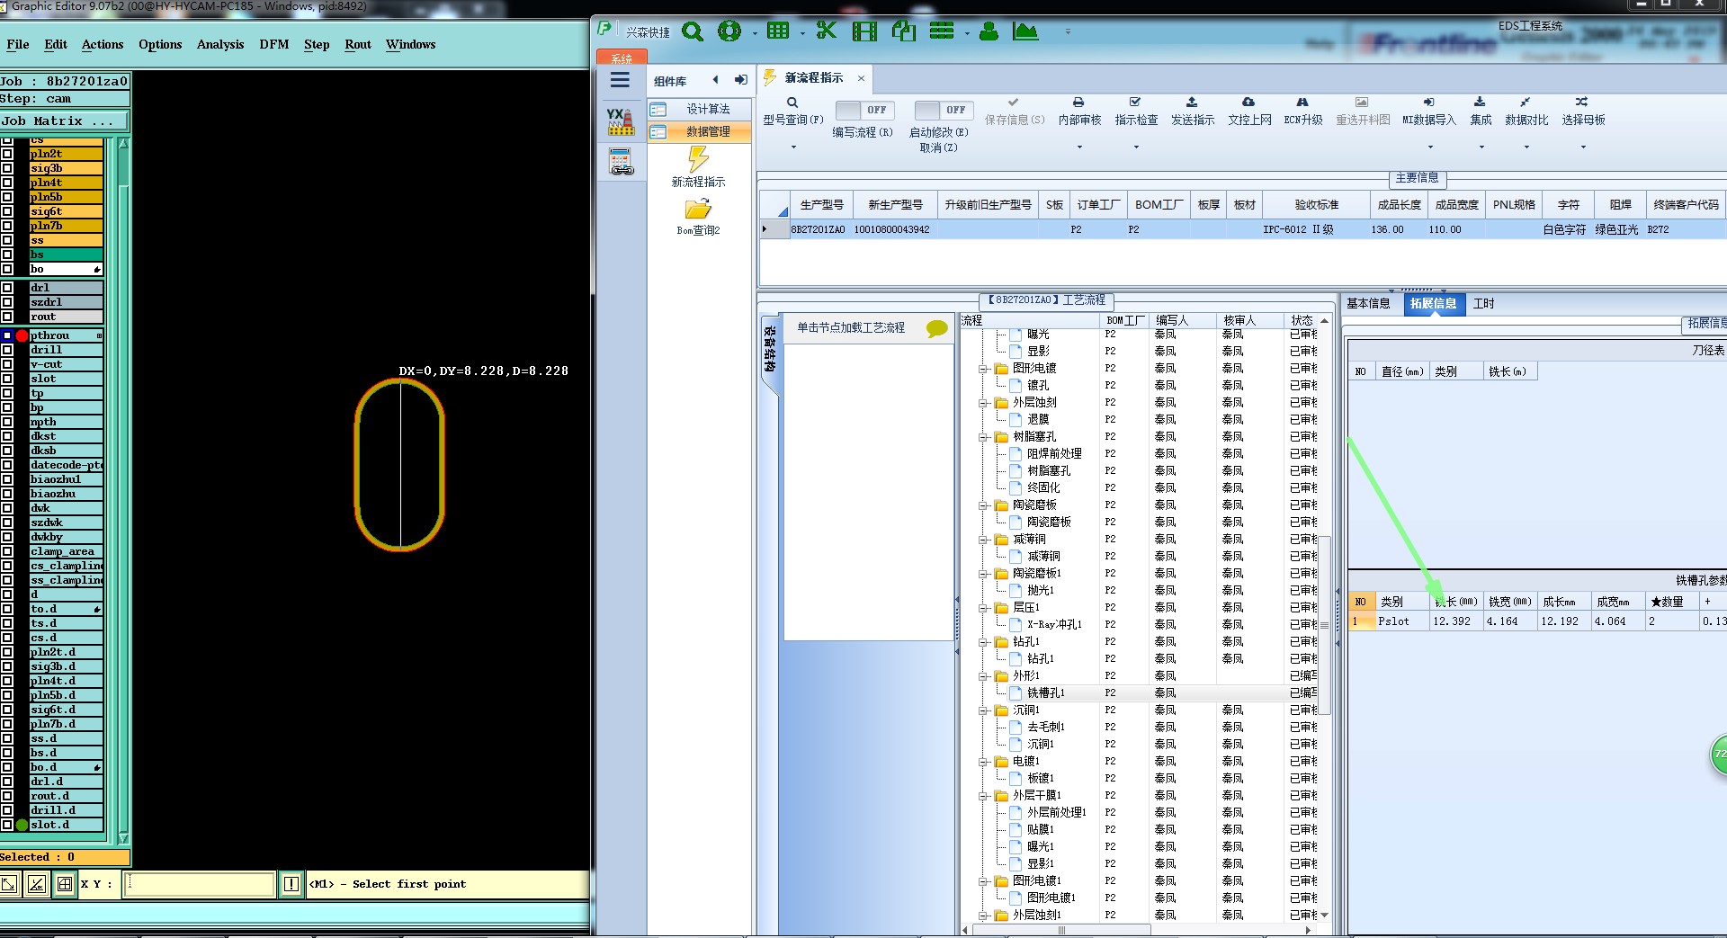Click the green magnifier search icon

(692, 31)
